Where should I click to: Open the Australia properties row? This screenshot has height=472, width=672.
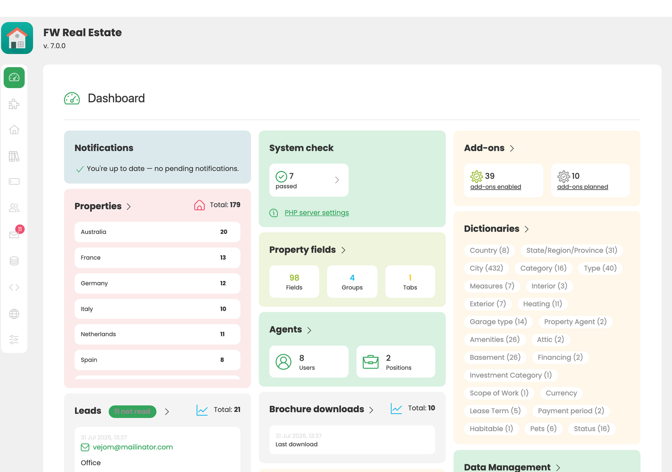[x=157, y=232]
